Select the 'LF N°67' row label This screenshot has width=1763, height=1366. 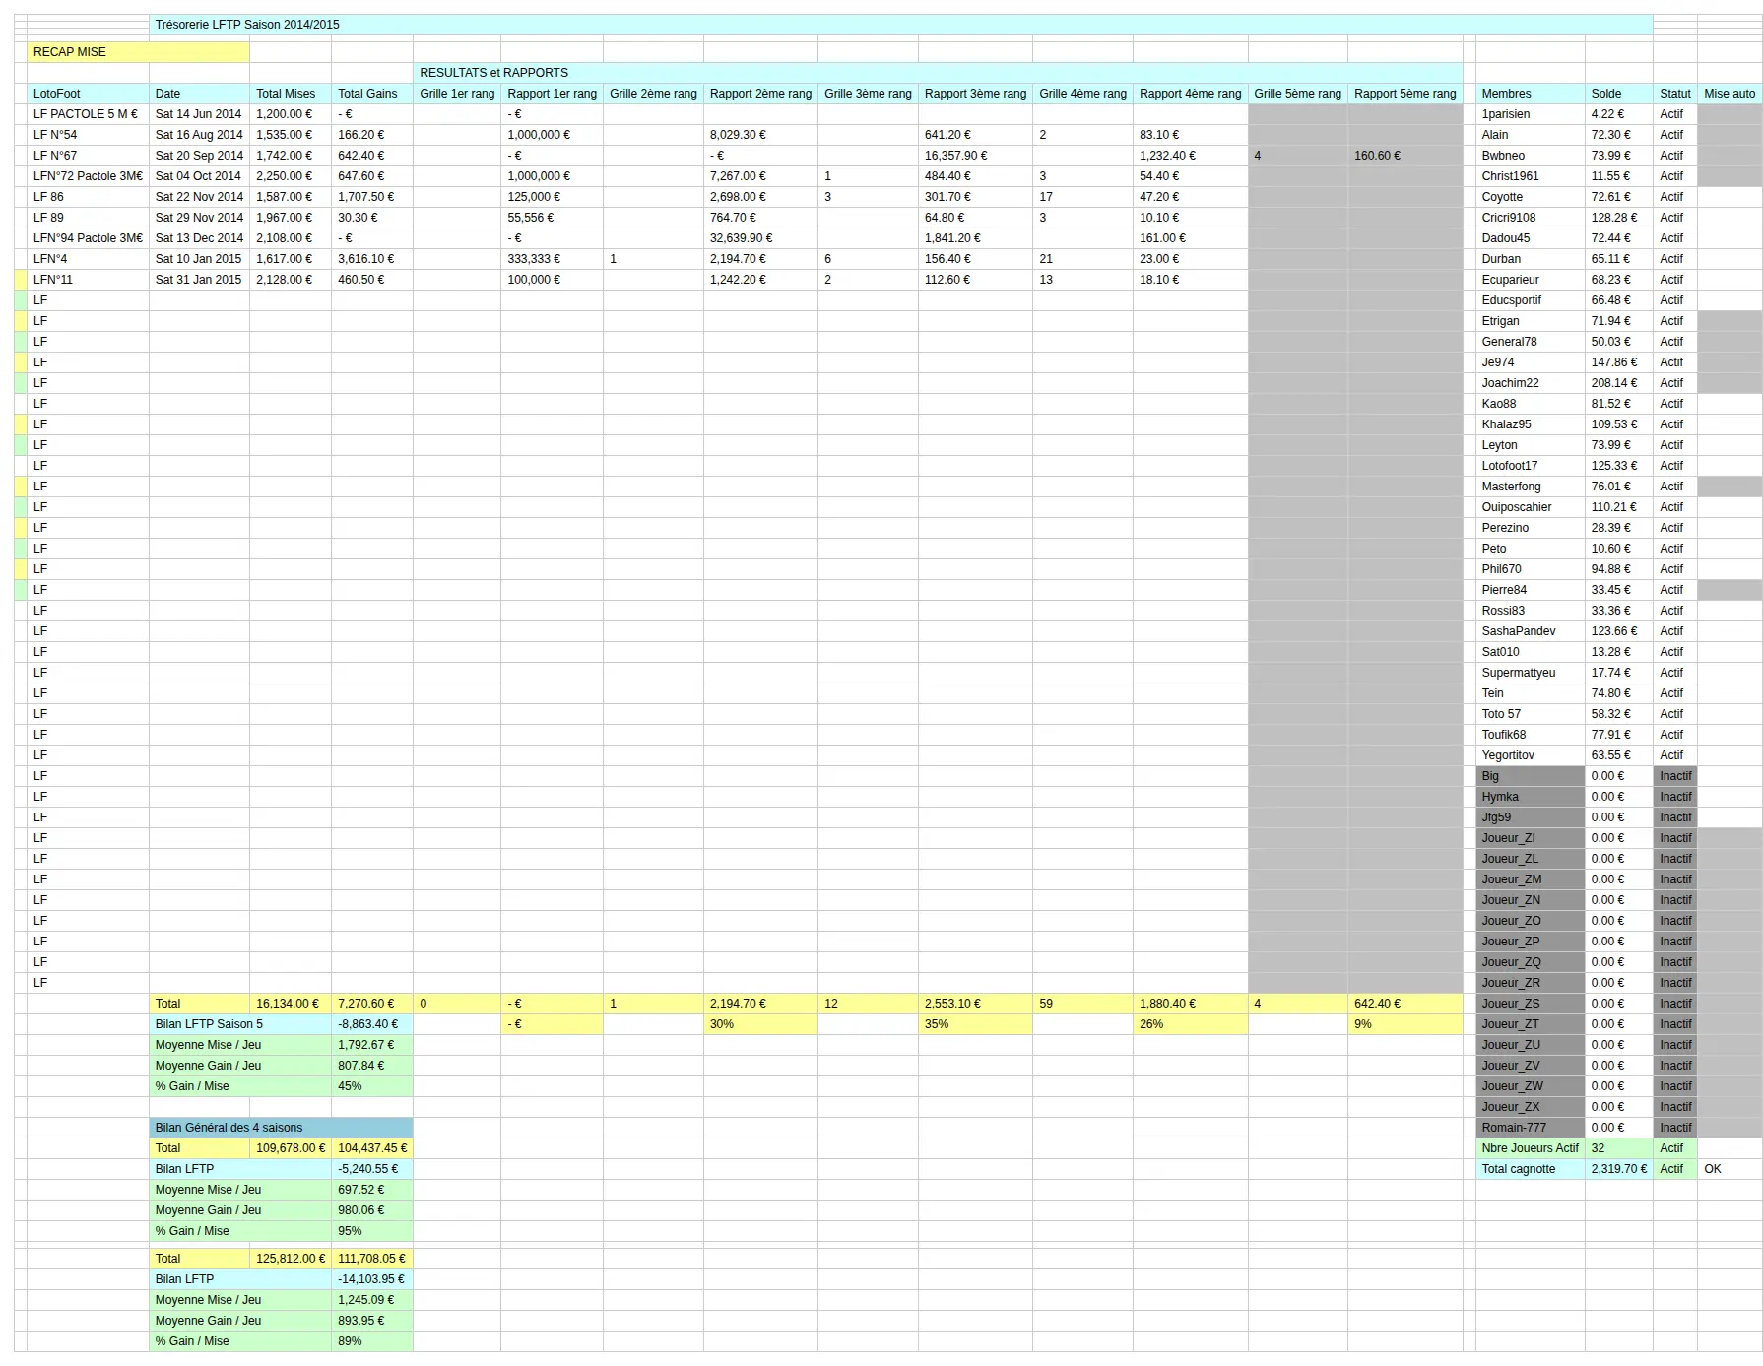point(88,156)
